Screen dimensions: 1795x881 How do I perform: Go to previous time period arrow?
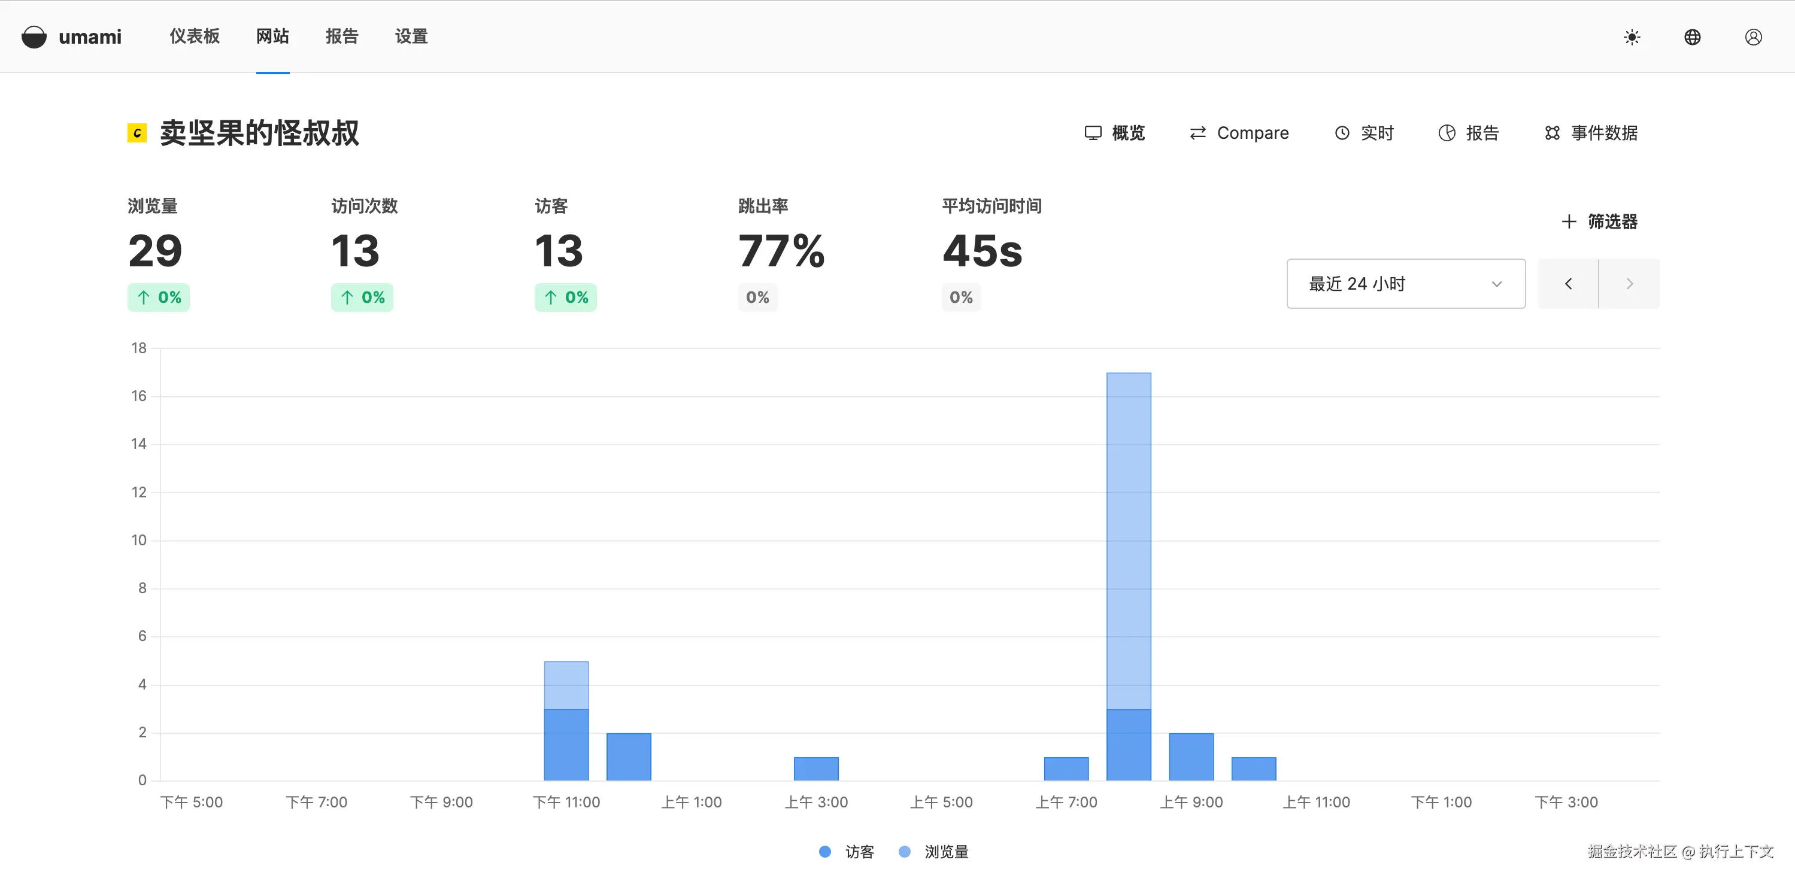[1568, 284]
